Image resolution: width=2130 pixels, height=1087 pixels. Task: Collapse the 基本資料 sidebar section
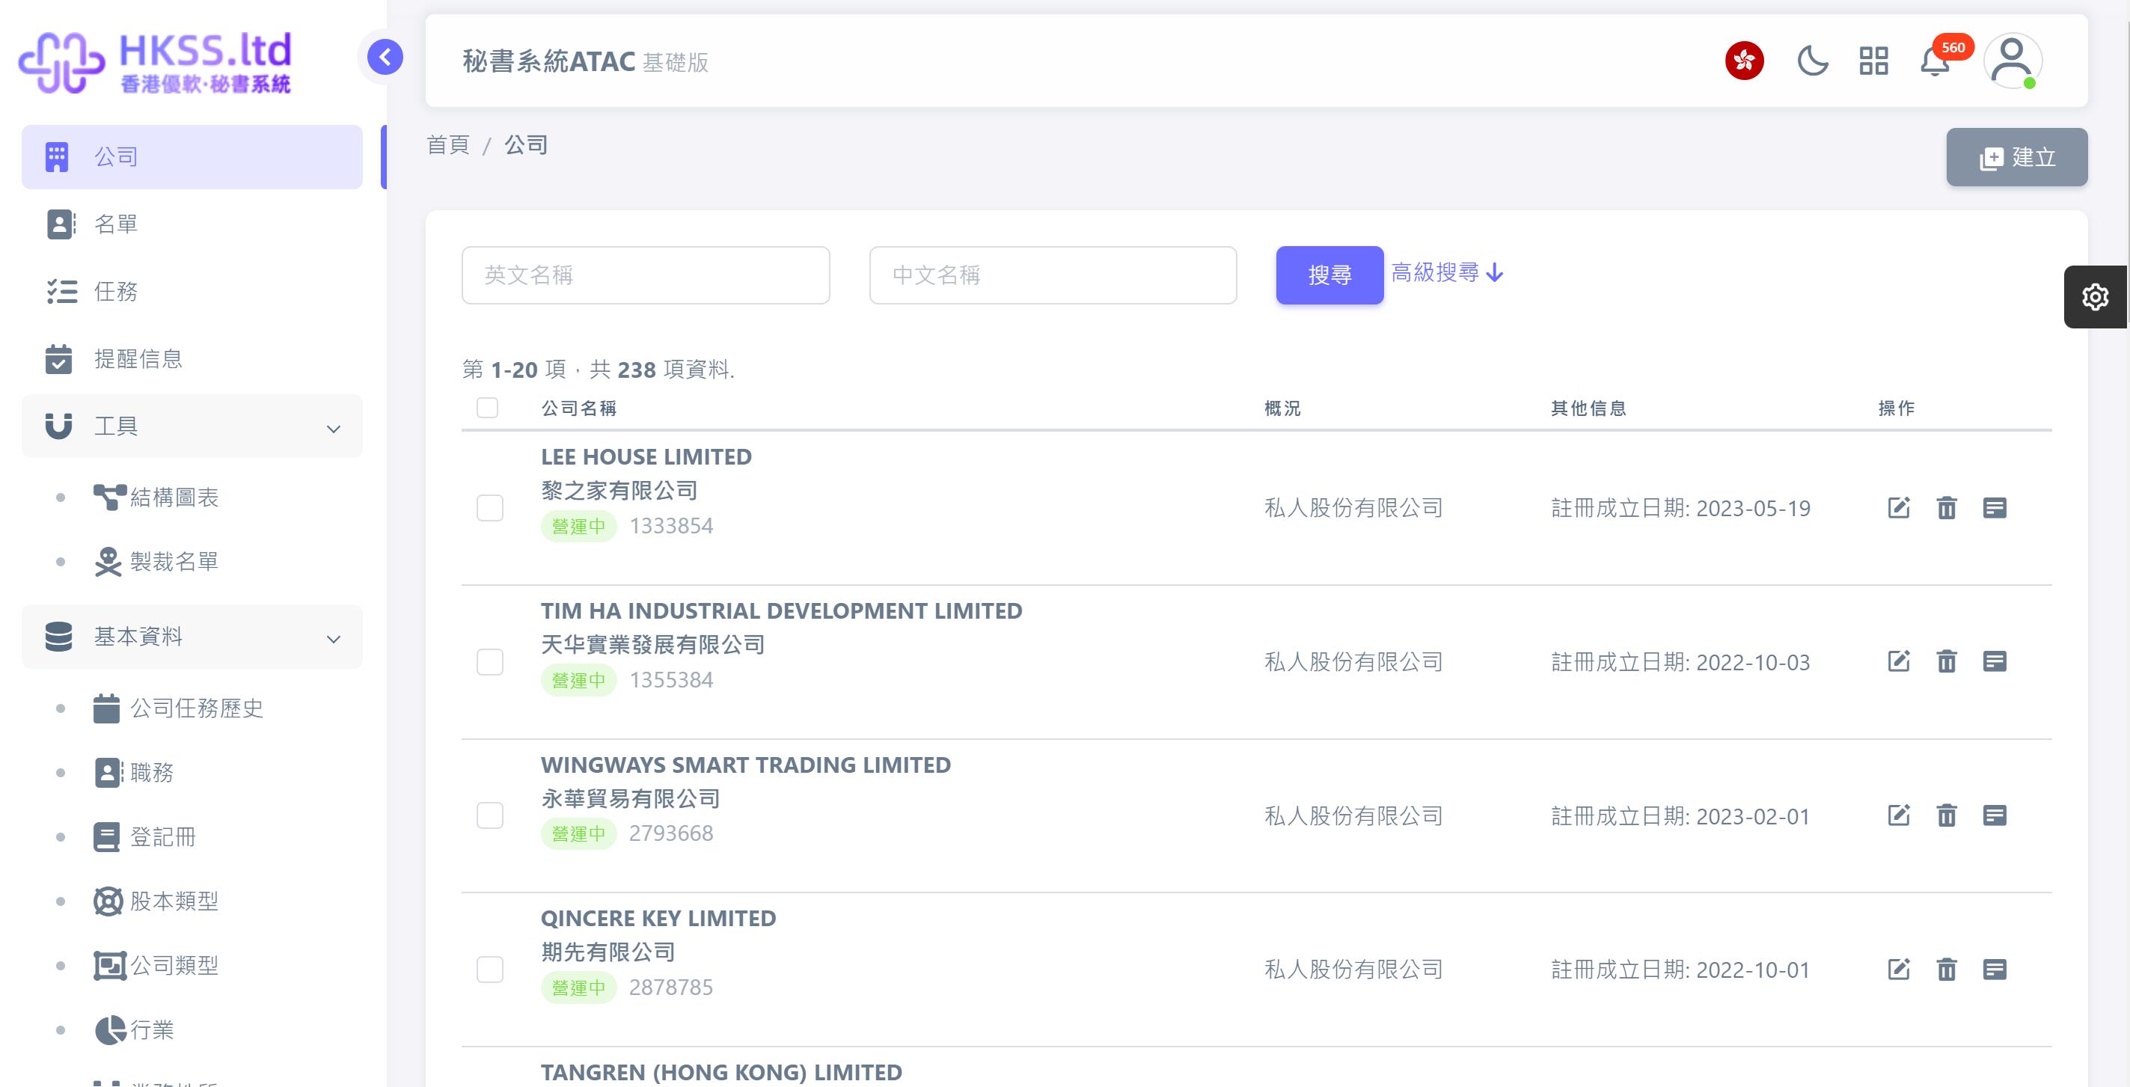192,637
